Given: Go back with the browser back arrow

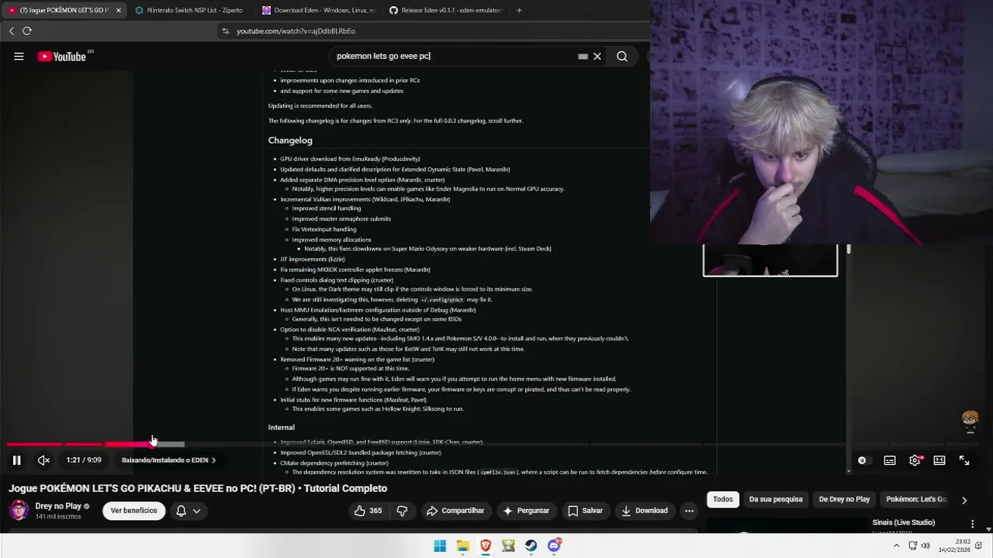Looking at the screenshot, I should [x=12, y=31].
